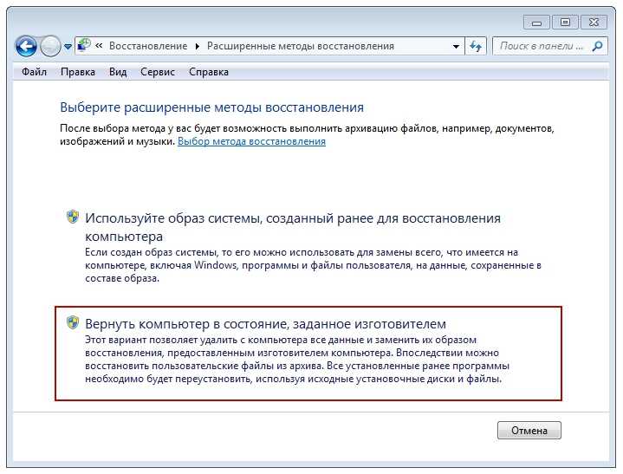Open the address bar history dropdown
The height and width of the screenshot is (474, 623).
pos(456,47)
